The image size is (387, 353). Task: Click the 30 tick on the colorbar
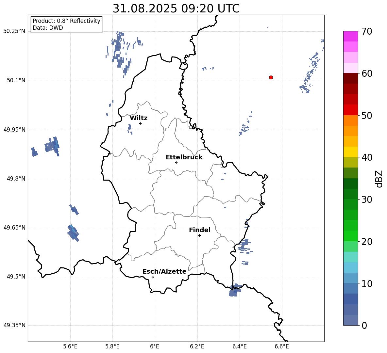point(367,199)
